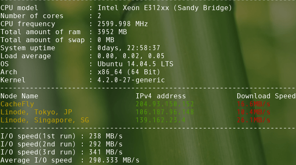Viewport: 296px width, 165px height.
Task: Click the x86_64 (64 Bit) arch value
Action: [129, 72]
